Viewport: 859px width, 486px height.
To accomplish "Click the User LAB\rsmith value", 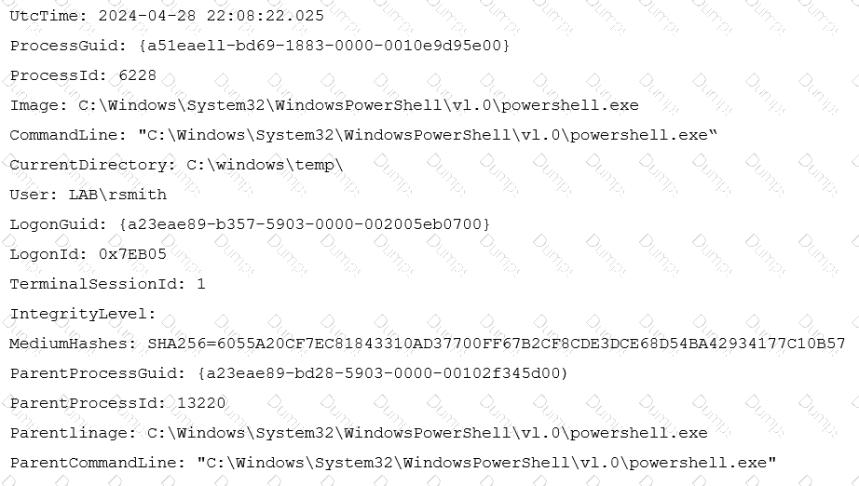I will [117, 195].
